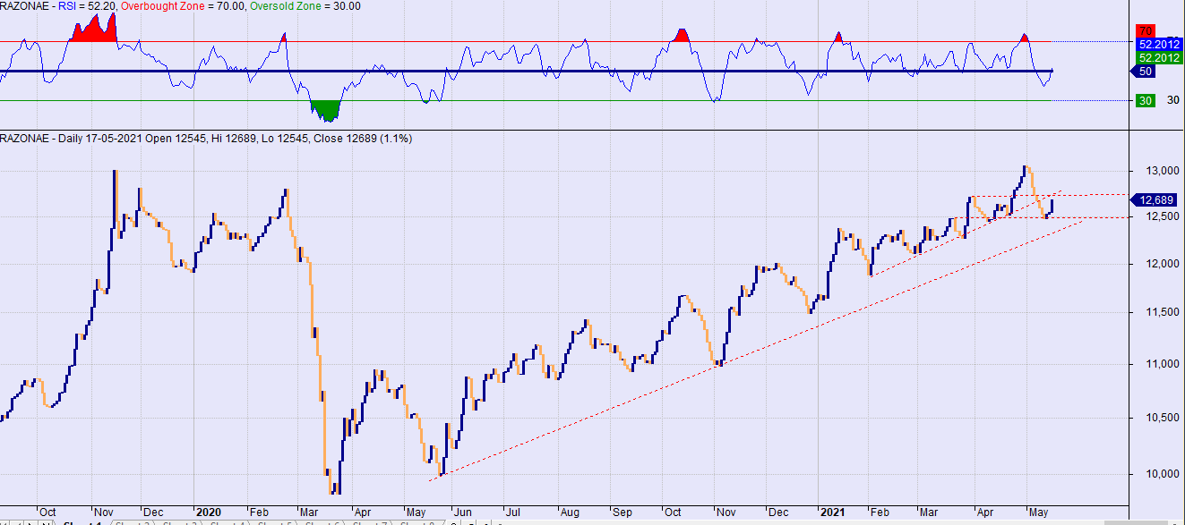The height and width of the screenshot is (525, 1185).
Task: Select the red overbought 70 horizontal line
Action: (526, 41)
